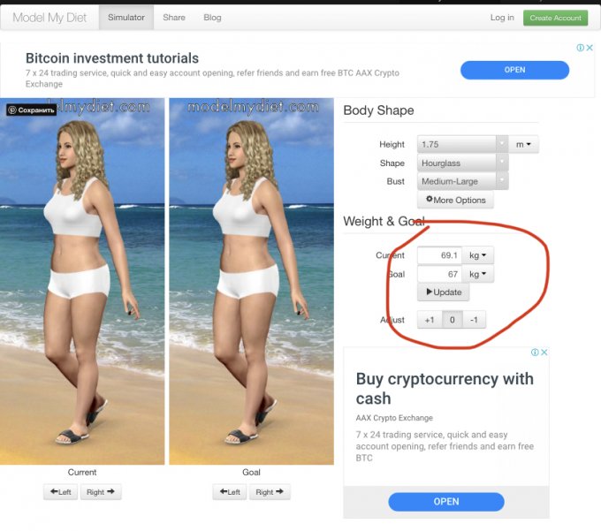Rotate the Current model left

coord(61,491)
